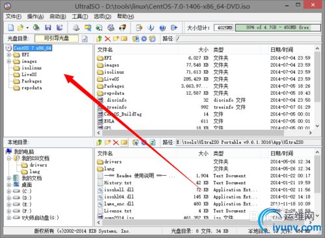
Task: Open the 启动(B) menu
Action: point(58,16)
